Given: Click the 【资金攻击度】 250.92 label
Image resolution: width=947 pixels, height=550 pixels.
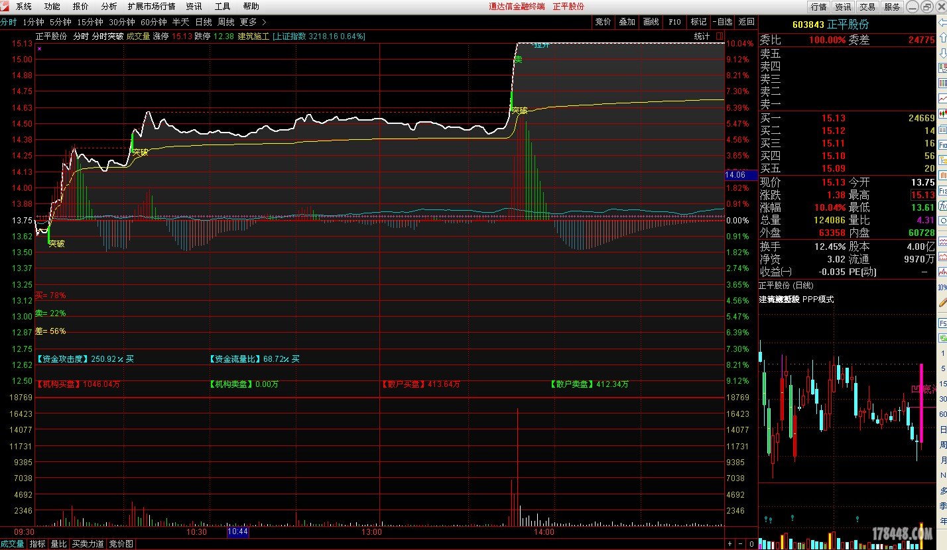Looking at the screenshot, I should (x=86, y=358).
